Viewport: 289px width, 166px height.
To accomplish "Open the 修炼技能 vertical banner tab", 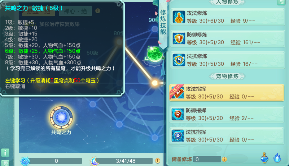I will point(163,24).
